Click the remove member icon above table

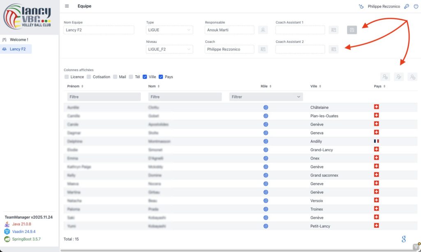[x=412, y=77]
